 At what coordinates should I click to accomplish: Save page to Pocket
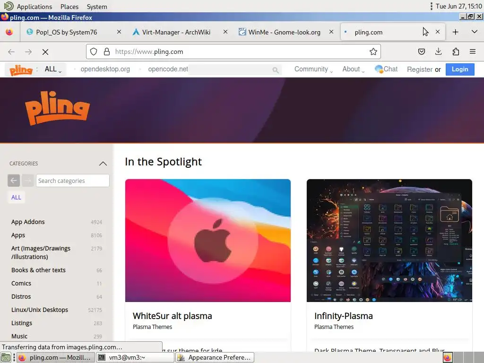421,52
